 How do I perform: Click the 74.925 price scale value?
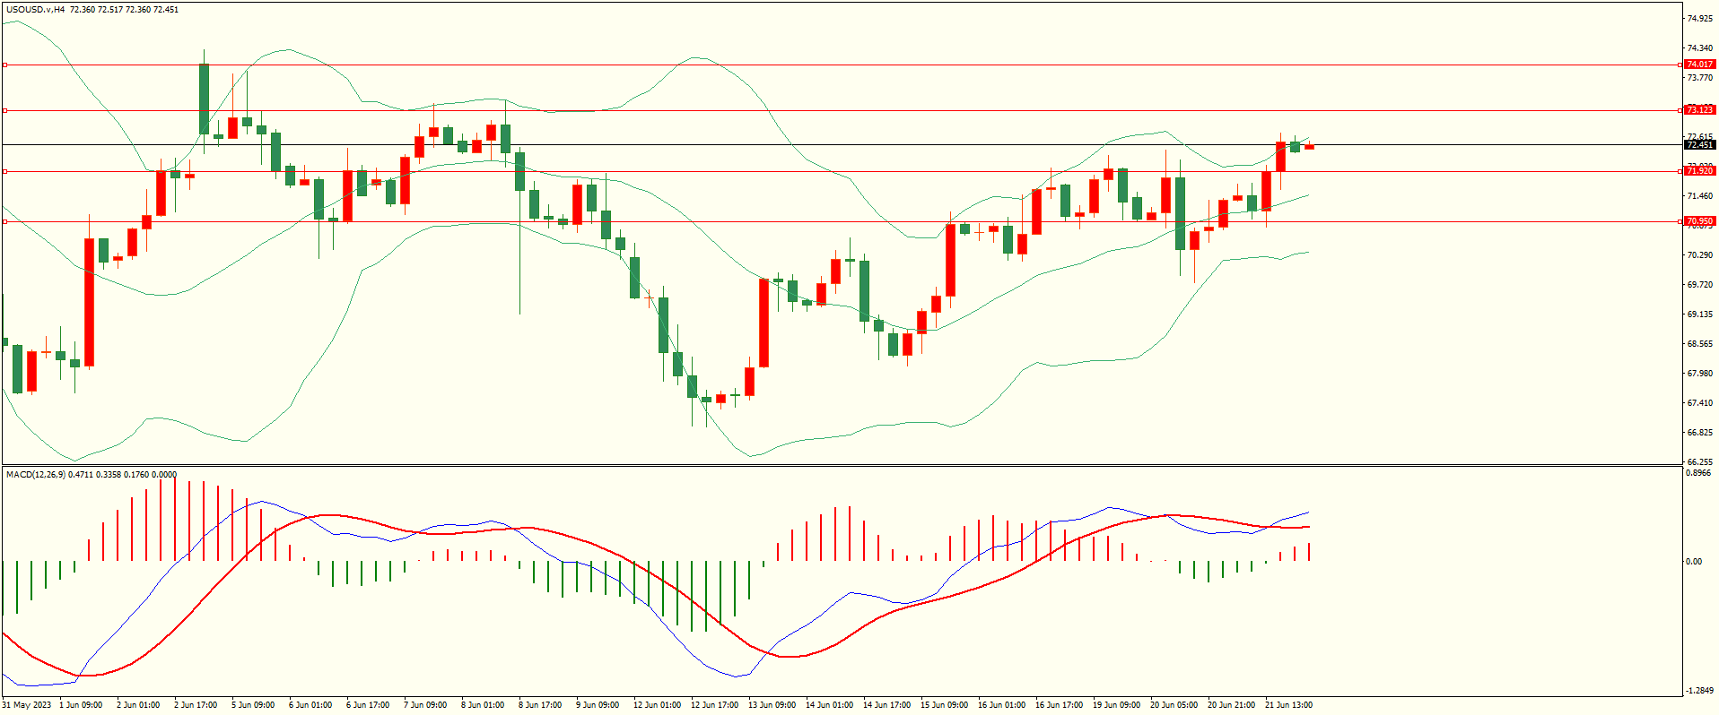[x=1699, y=19]
